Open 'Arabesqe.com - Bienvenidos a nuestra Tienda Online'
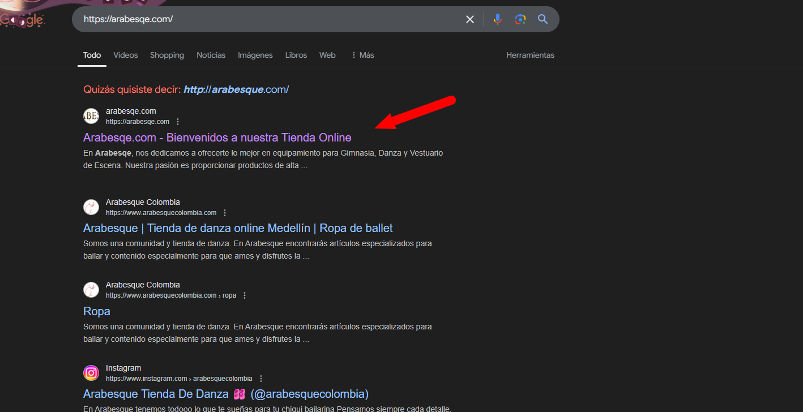This screenshot has width=803, height=412. pos(217,138)
